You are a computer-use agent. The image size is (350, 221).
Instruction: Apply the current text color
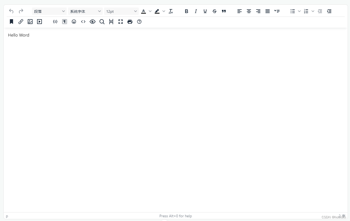point(144,11)
